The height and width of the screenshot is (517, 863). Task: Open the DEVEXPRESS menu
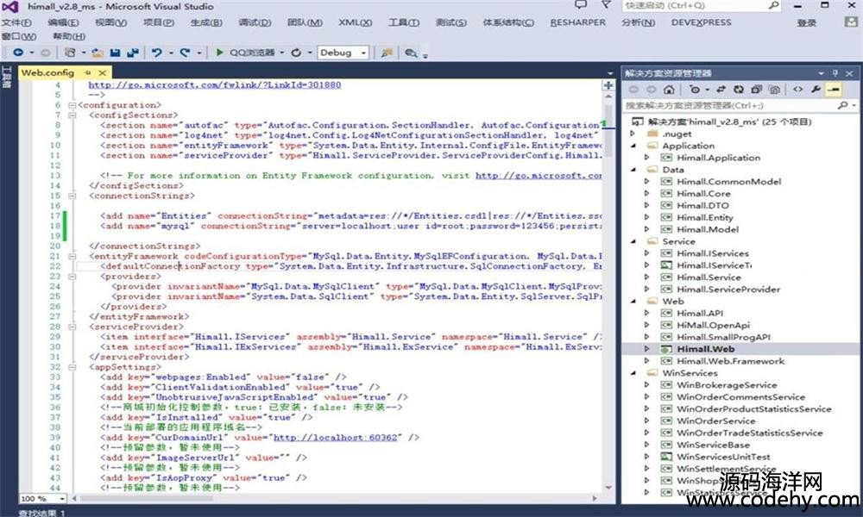(x=701, y=22)
